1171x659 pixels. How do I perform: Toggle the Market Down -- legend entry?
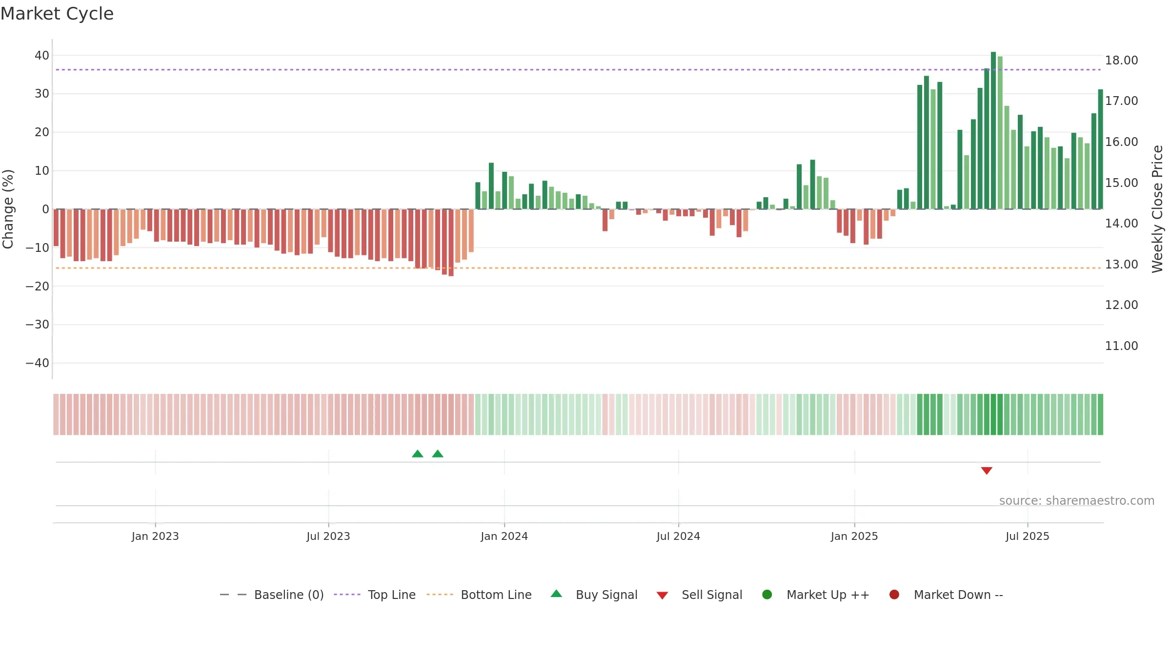tap(946, 595)
